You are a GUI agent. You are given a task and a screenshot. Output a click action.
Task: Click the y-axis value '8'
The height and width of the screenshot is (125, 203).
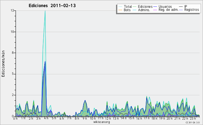(13, 53)
